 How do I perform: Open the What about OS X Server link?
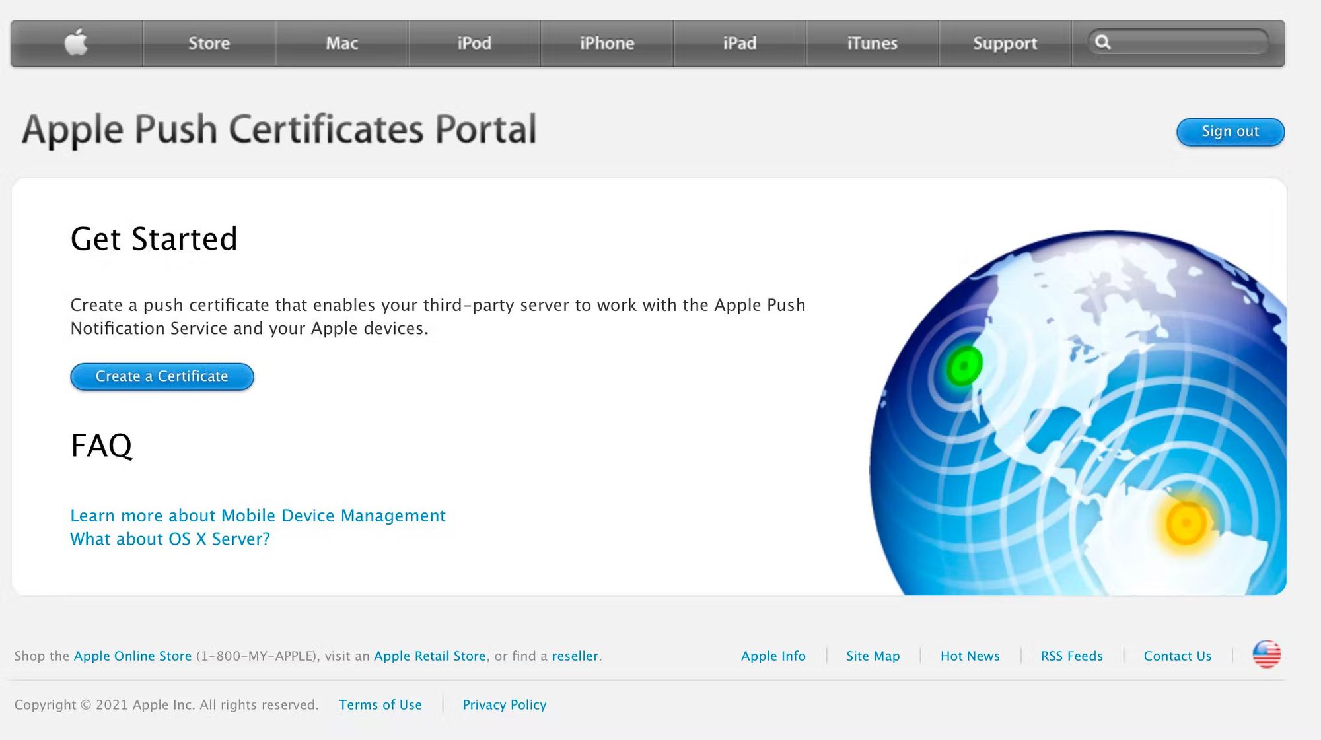pos(170,539)
